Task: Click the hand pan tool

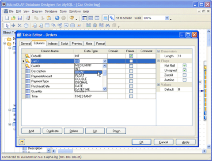Action: click(26, 26)
